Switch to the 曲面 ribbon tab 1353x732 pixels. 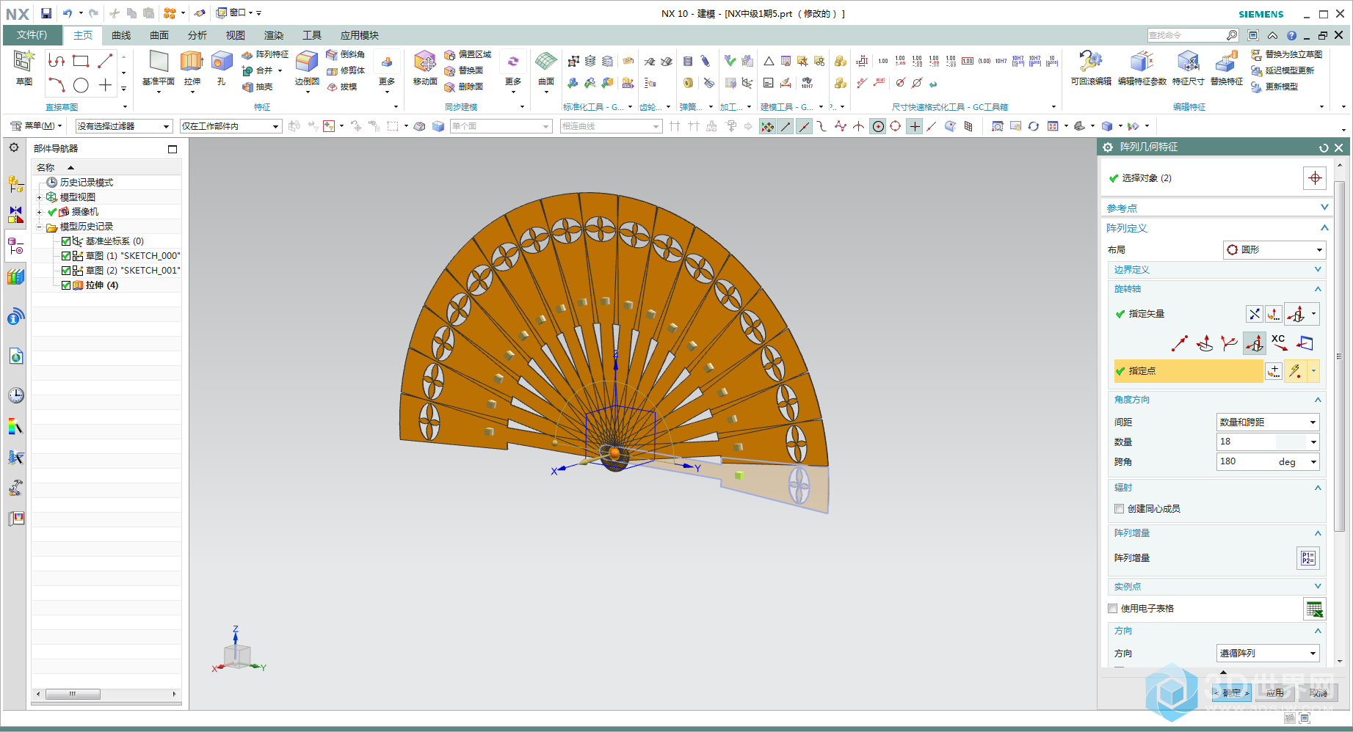pyautogui.click(x=159, y=35)
